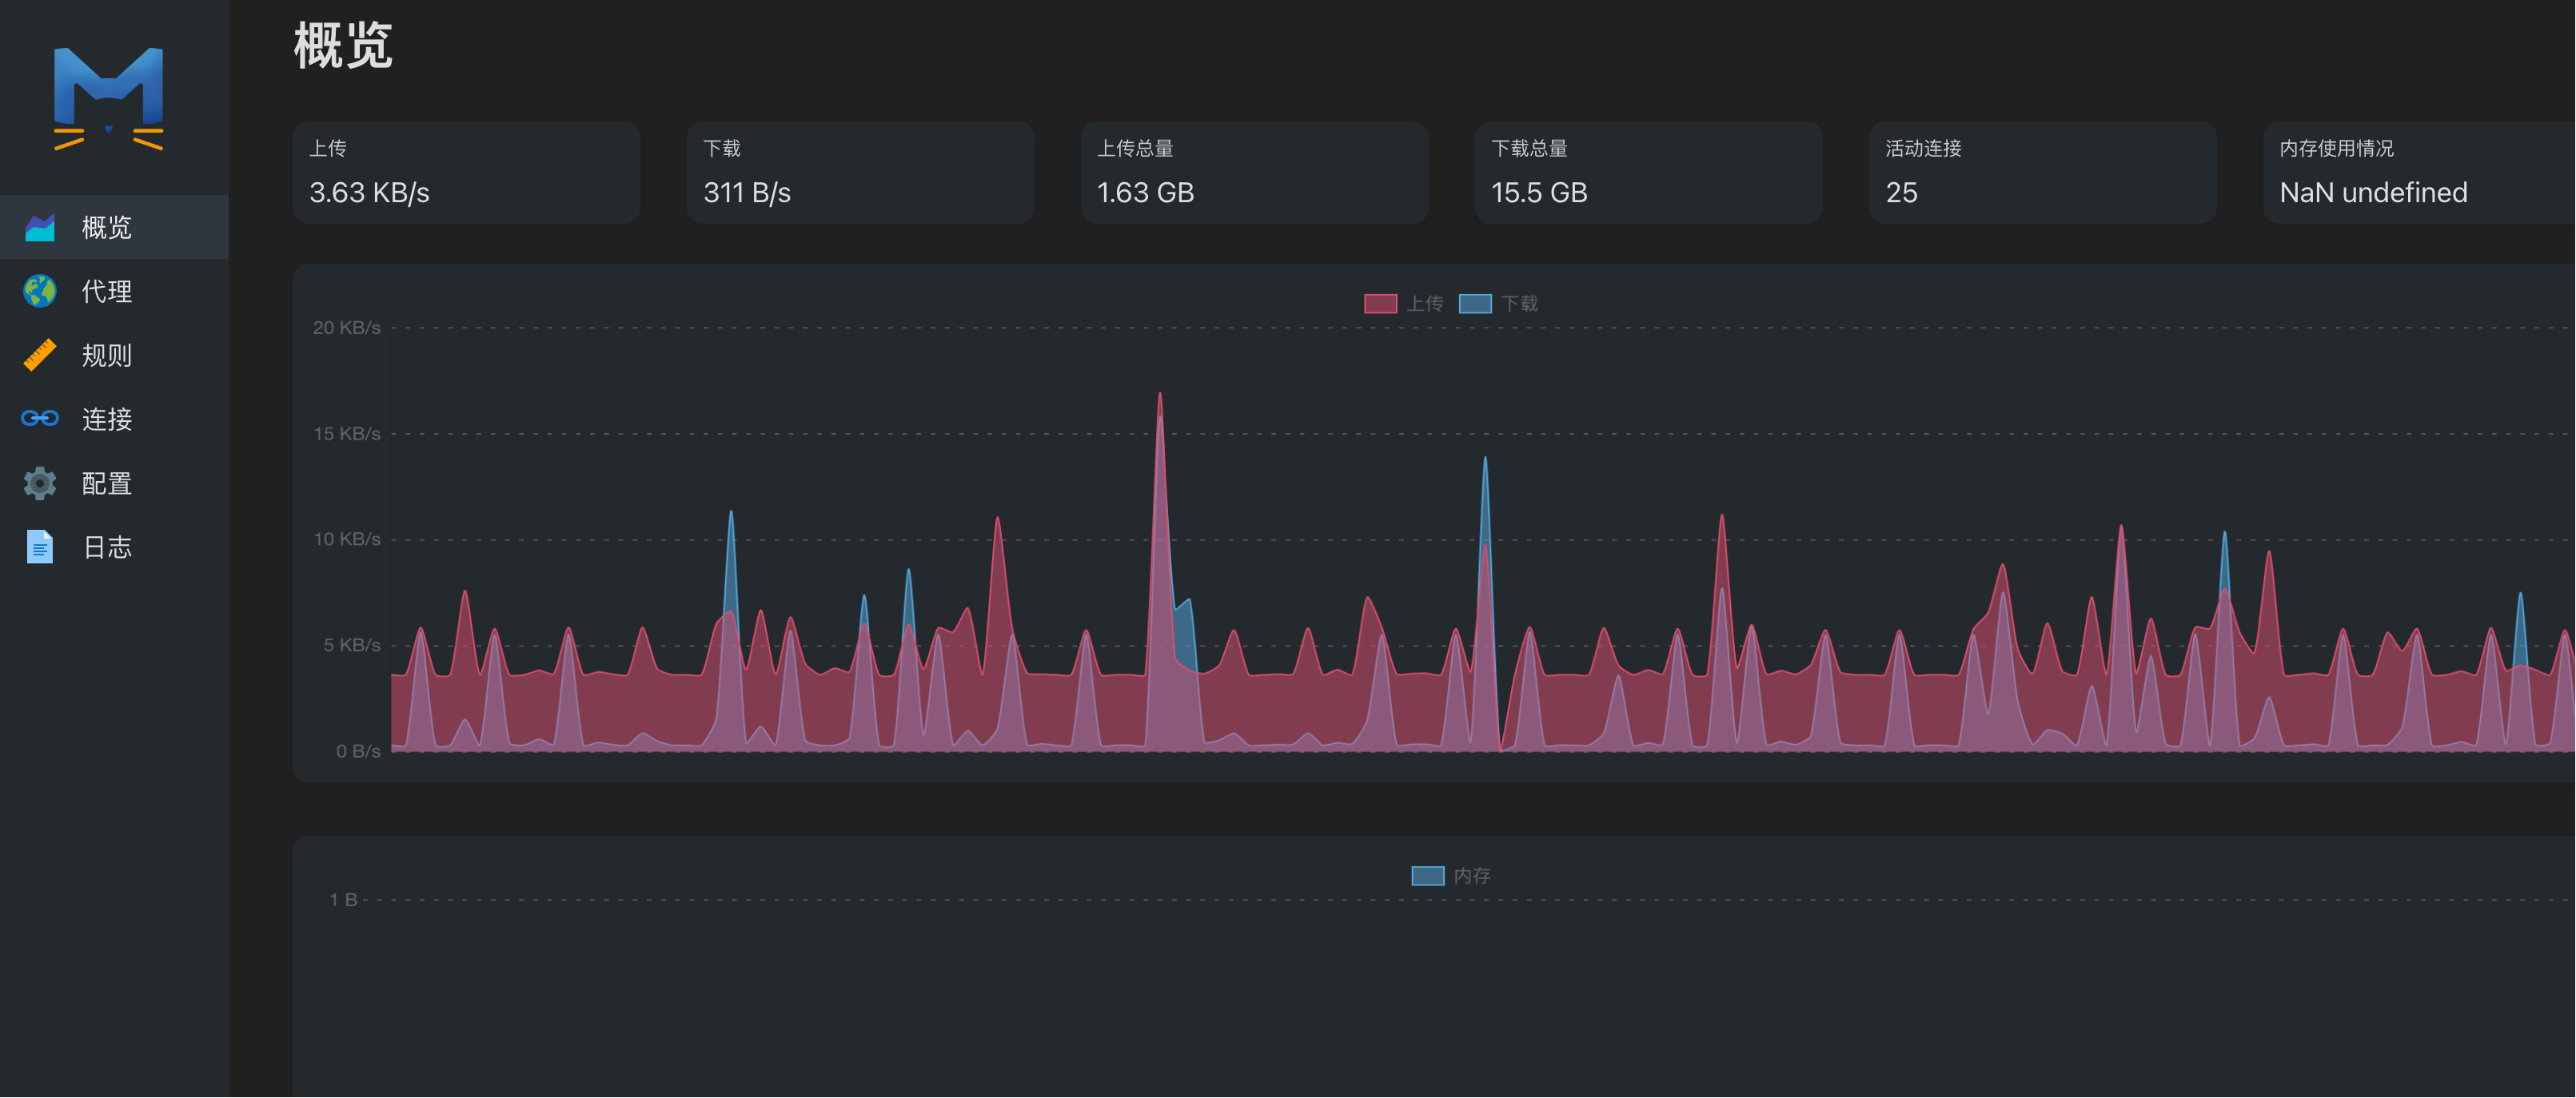The width and height of the screenshot is (2576, 1098).
Task: Open the 日志 logs page
Action: [107, 547]
